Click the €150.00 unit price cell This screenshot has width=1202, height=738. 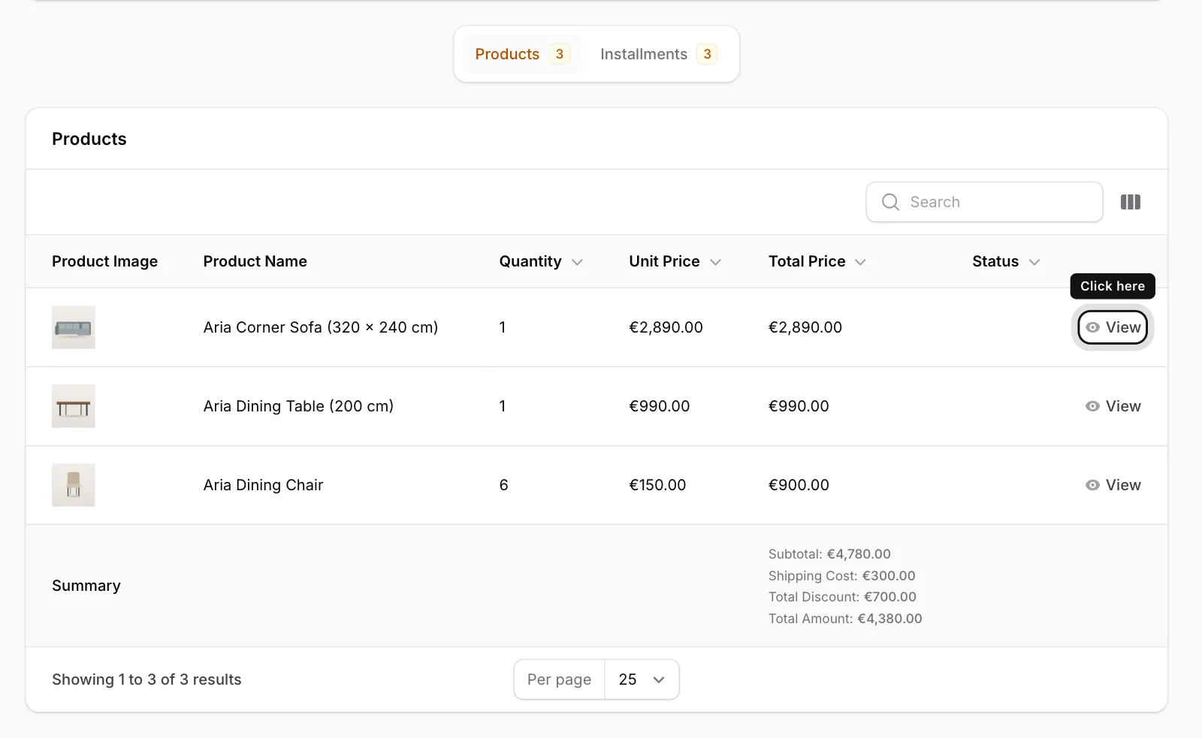coord(657,485)
